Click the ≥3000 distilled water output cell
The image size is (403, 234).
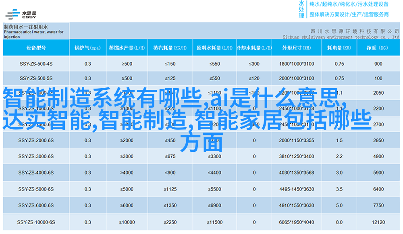point(127,156)
